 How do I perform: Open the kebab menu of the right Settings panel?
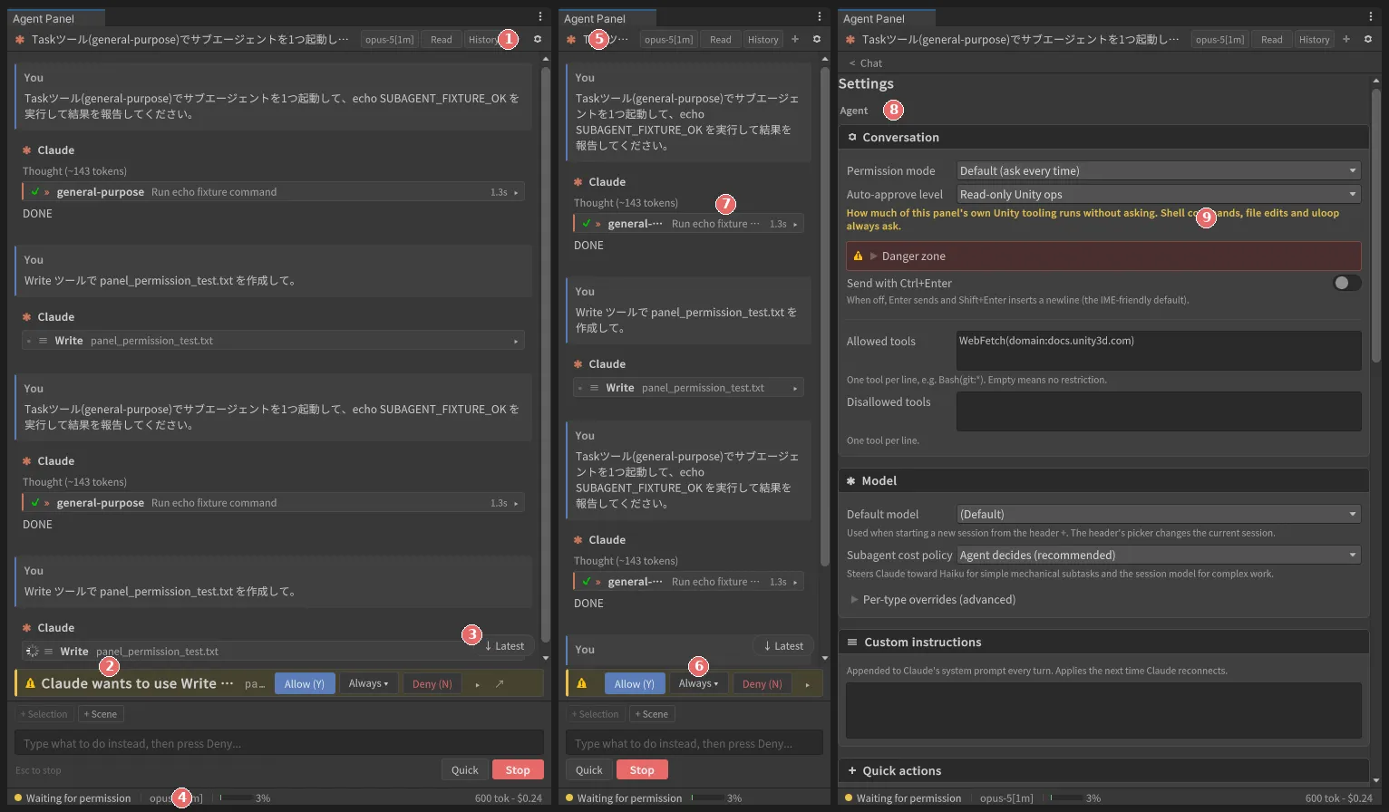click(1371, 16)
